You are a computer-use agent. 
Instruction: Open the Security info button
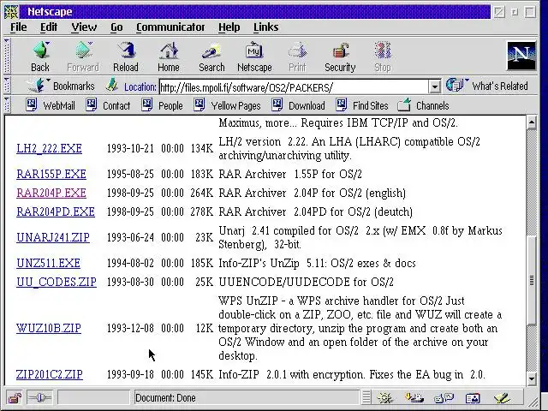pyautogui.click(x=340, y=57)
